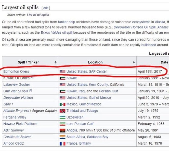The width and height of the screenshot is (169, 153).
Task: Sort the table by Date column header
Action: [164, 62]
